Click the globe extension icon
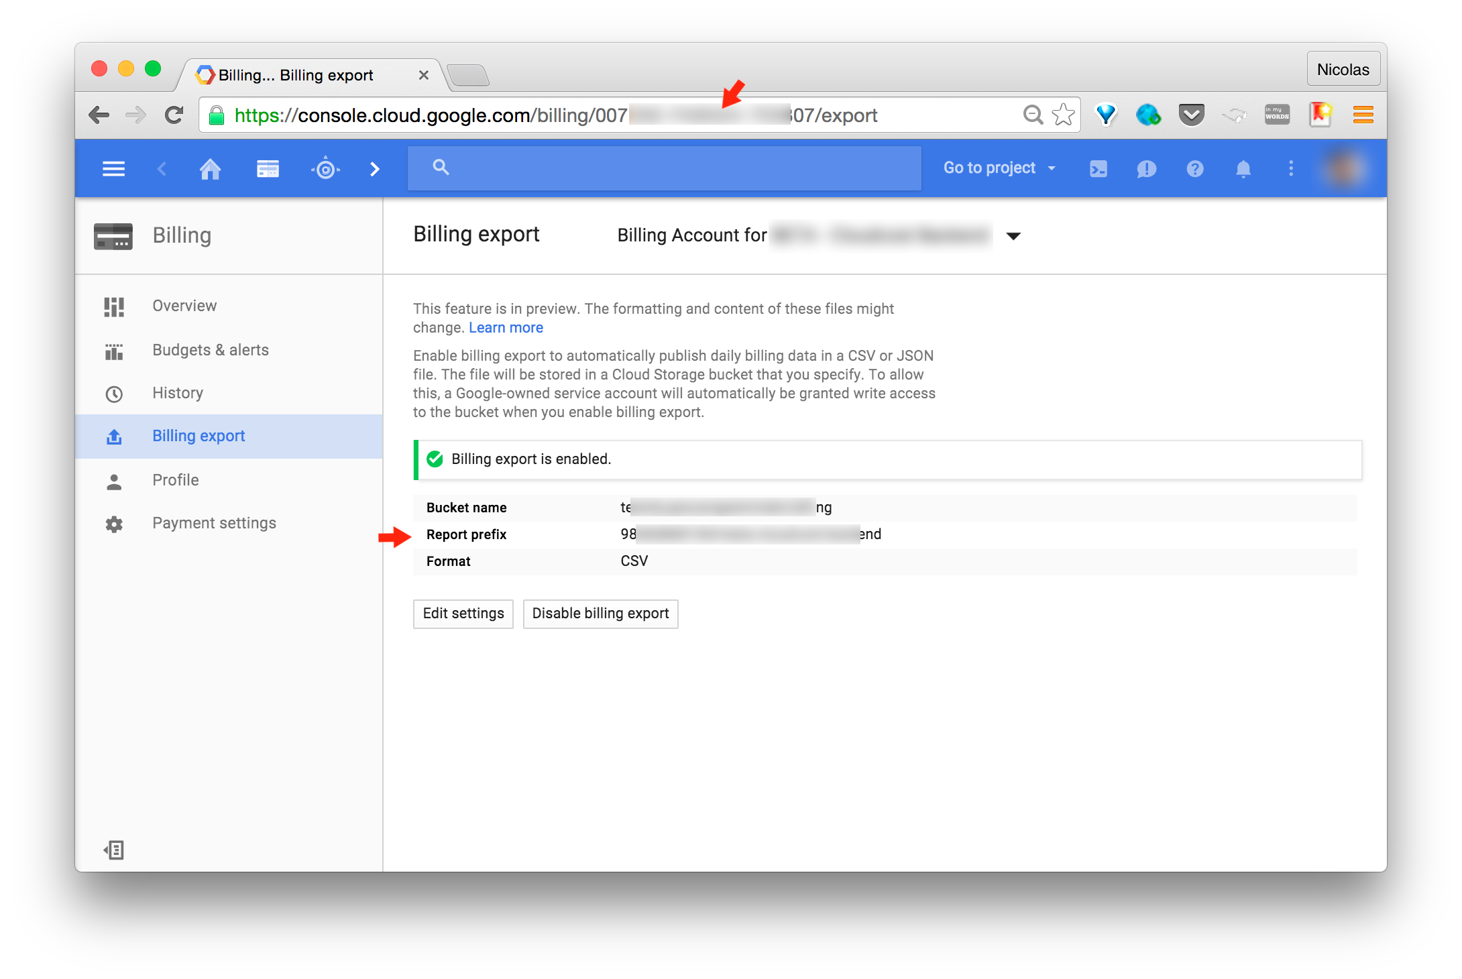 (1149, 115)
